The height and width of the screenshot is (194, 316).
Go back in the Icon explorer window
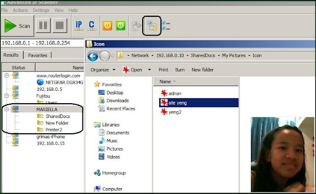[x=93, y=56]
